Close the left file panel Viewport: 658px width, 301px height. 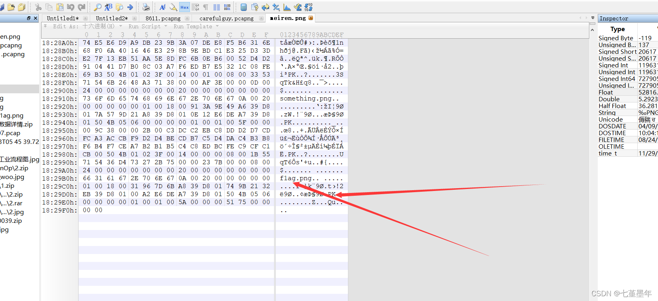[36, 18]
